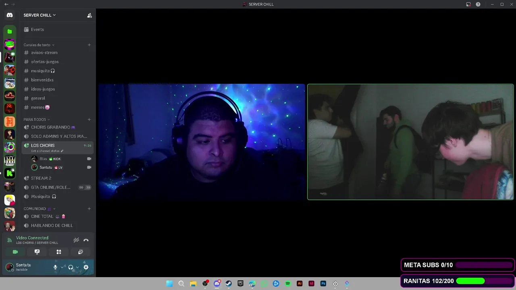516x290 pixels.
Task: Open Epic Games Launcher in taskbar
Action: coord(241,284)
